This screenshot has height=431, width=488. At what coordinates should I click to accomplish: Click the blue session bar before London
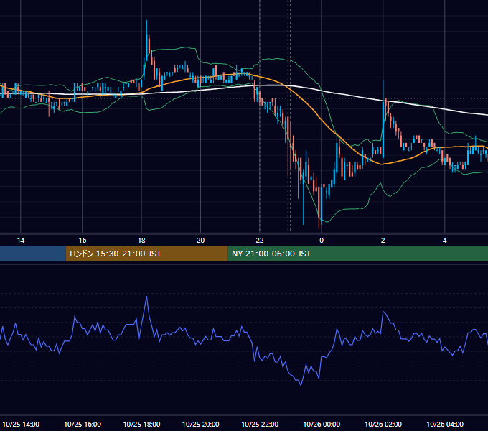[x=33, y=254]
